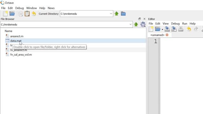
Task: Open File Browser settings gear menu
Action: coord(143,24)
